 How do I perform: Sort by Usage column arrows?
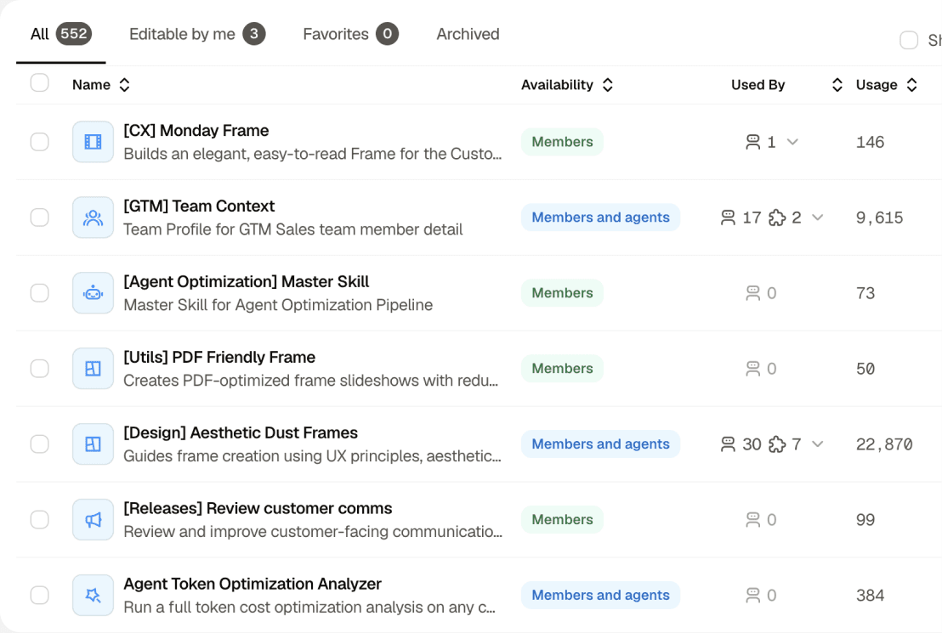click(911, 85)
